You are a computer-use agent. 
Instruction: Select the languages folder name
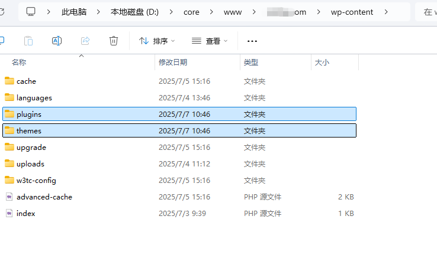[34, 98]
